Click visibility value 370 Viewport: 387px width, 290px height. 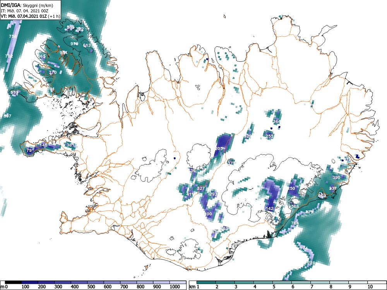tap(53, 72)
